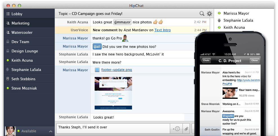Tap the Chats back button on the phone
Image resolution: width=278 pixels, height=136 pixels.
pos(206,61)
